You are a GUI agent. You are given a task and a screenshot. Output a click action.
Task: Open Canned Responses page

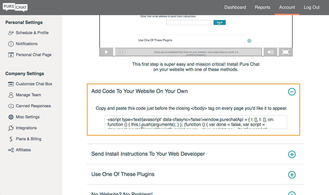(33, 106)
